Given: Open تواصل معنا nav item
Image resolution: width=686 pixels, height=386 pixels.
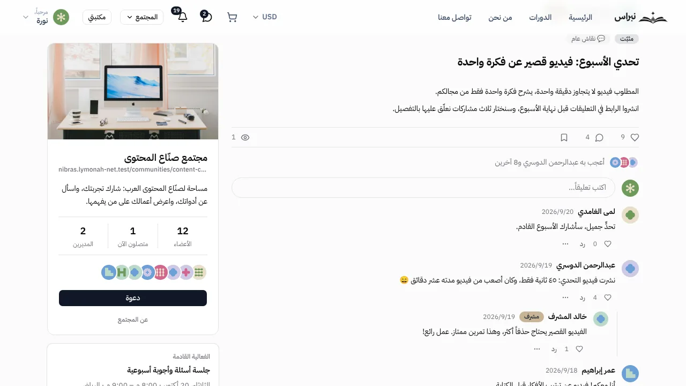Looking at the screenshot, I should coord(454,17).
